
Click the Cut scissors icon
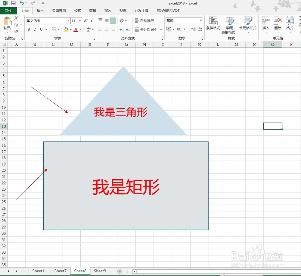click(16, 18)
